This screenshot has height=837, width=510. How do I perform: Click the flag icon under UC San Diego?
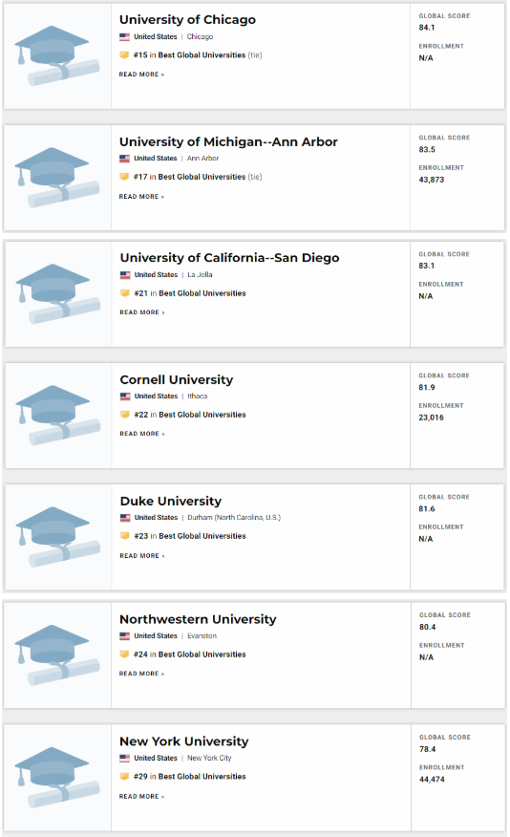coord(125,275)
